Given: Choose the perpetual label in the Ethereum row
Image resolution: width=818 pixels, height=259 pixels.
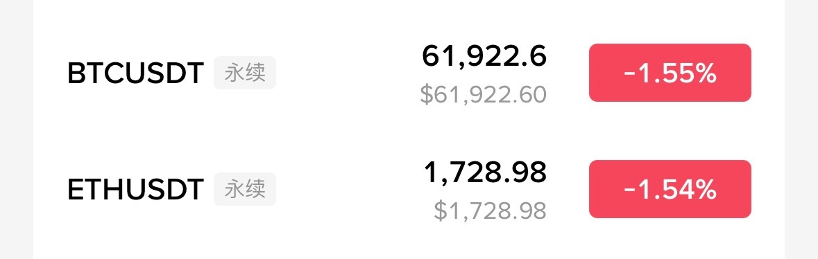Looking at the screenshot, I should click(245, 189).
